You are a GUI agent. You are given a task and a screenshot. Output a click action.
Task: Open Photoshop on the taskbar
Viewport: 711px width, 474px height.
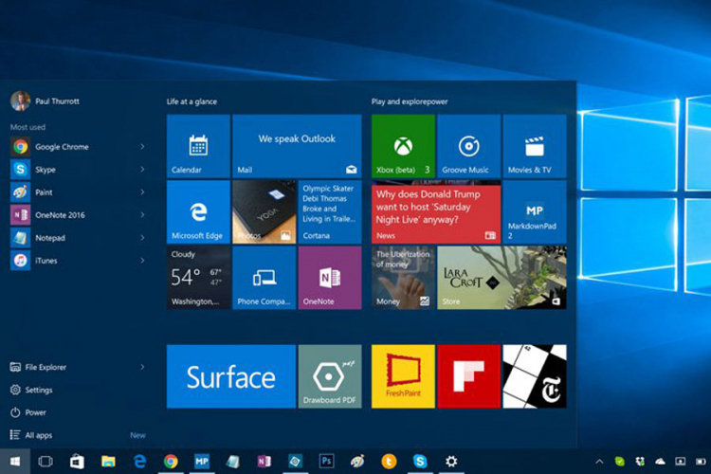[x=326, y=462]
